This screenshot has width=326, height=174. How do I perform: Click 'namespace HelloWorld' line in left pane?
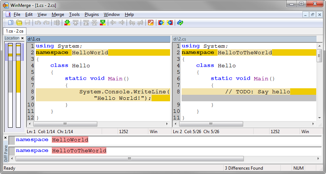click(x=103, y=52)
